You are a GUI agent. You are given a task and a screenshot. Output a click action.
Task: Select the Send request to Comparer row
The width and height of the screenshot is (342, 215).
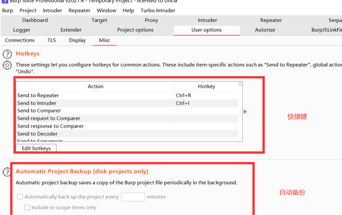(127, 118)
